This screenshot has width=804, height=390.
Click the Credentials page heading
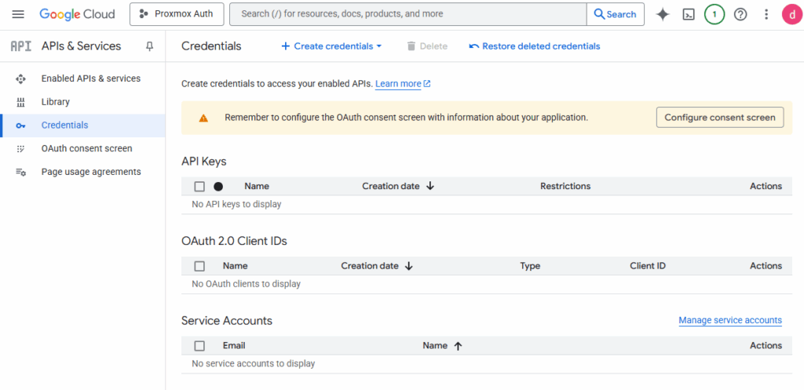(x=211, y=46)
